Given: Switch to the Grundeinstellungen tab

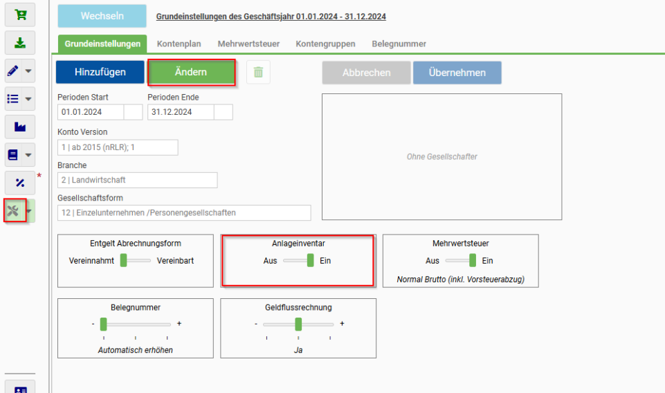Looking at the screenshot, I should 102,44.
